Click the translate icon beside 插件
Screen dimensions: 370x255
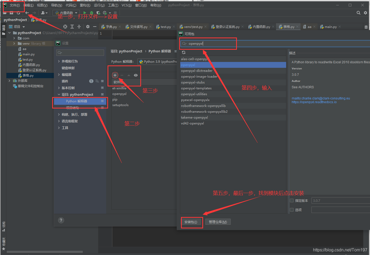click(97, 81)
